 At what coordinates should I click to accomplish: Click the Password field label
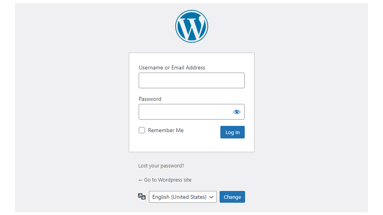click(150, 99)
